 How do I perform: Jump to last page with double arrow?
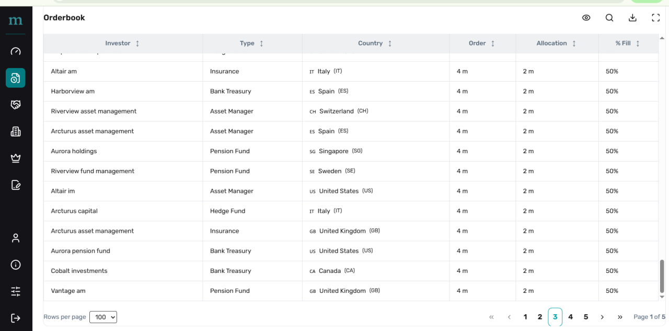click(620, 317)
